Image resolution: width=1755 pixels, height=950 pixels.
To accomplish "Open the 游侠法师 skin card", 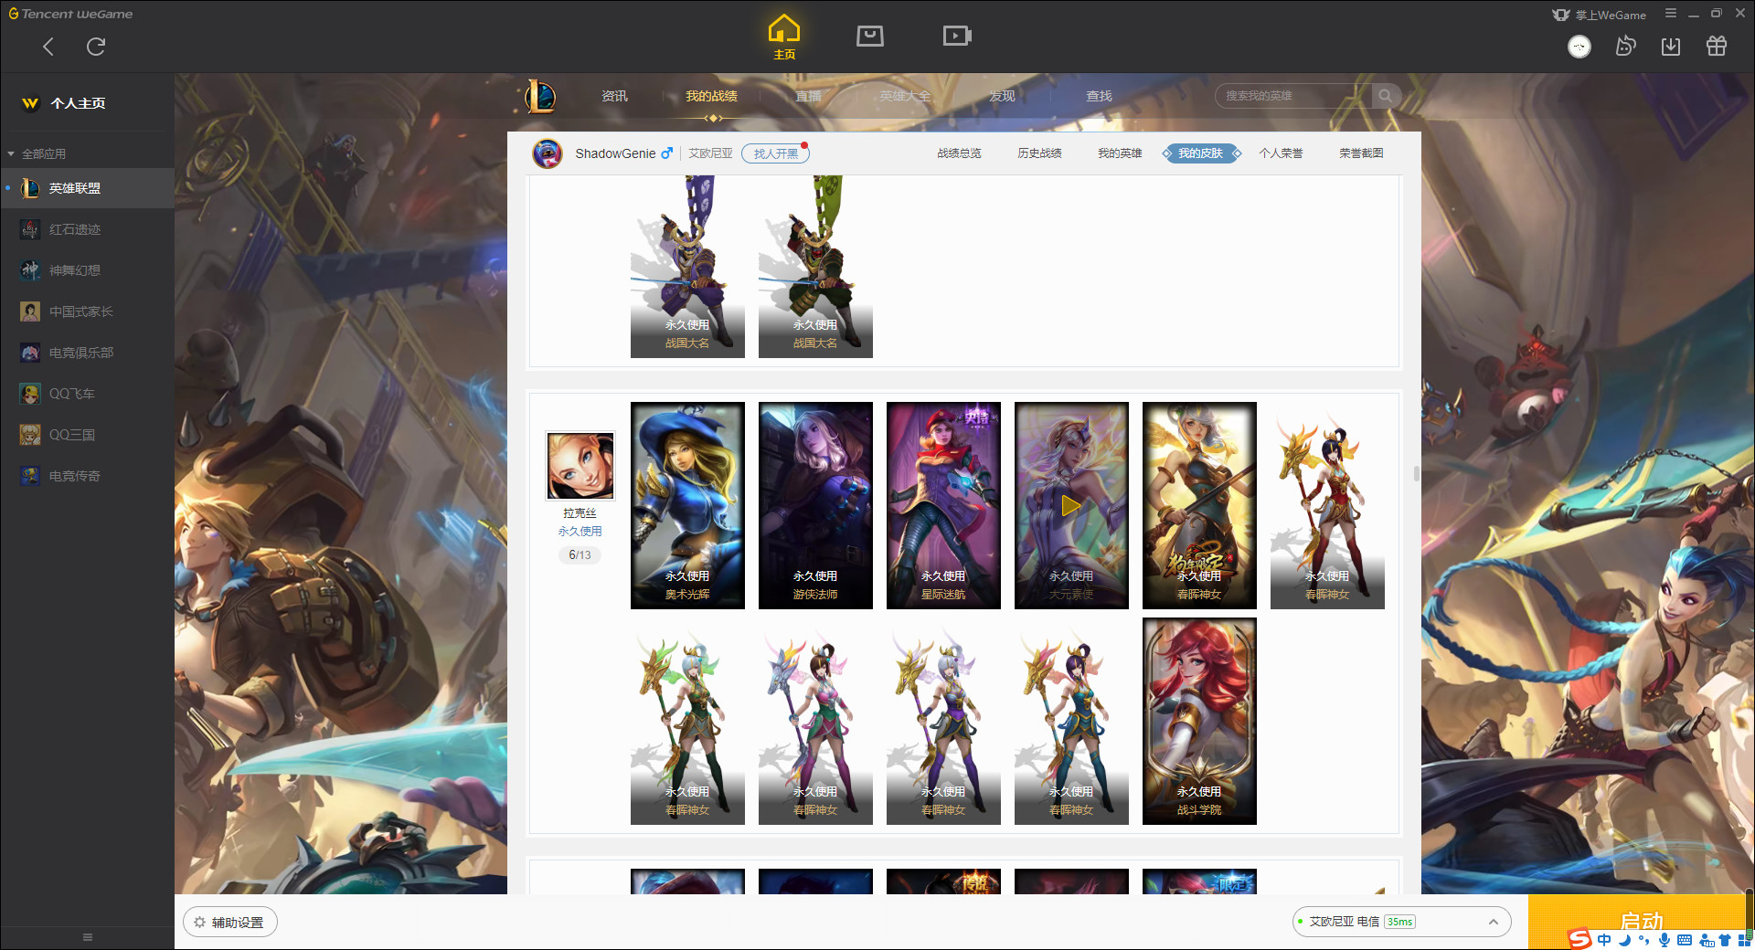I will 815,505.
